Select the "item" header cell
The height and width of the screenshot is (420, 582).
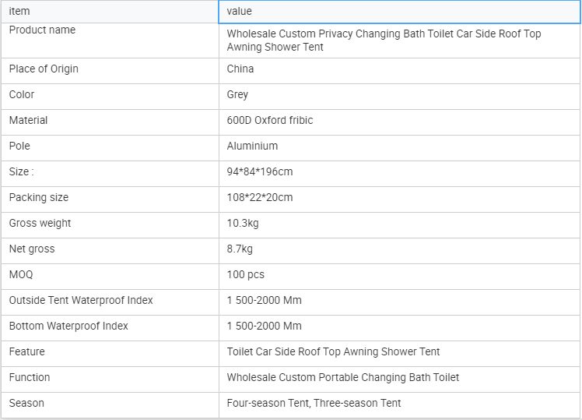coord(110,12)
